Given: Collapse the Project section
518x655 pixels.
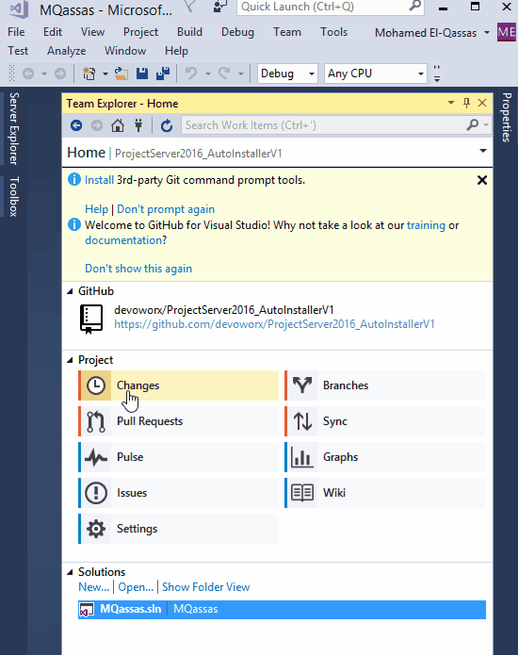Looking at the screenshot, I should [x=70, y=360].
